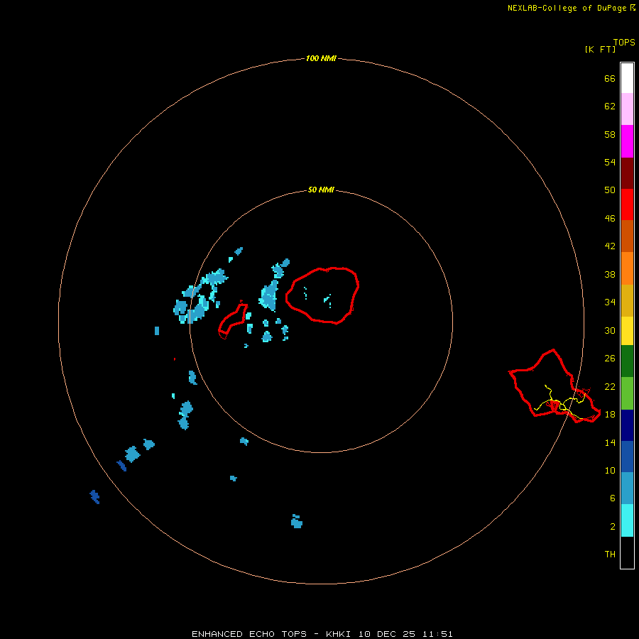Screen dimensions: 639x639
Task: Click the cyan echo specks inside the large island
Action: [318, 297]
